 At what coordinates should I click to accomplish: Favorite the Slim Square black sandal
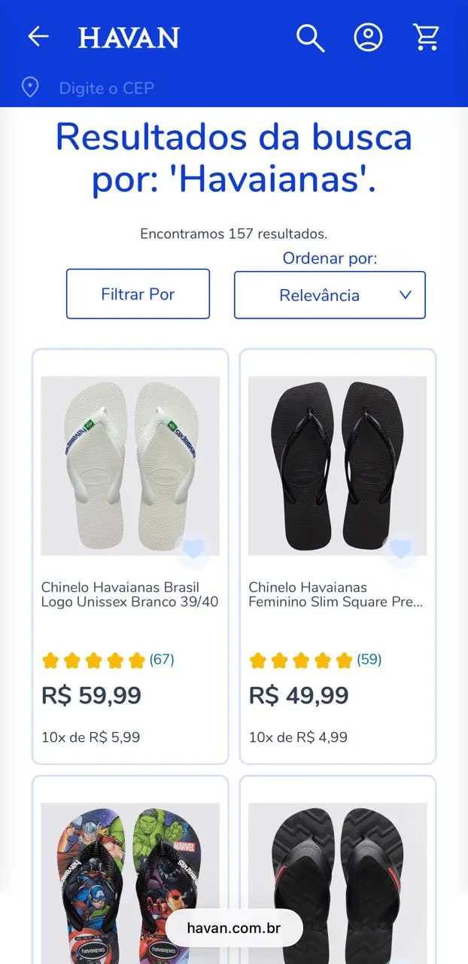coord(401,548)
